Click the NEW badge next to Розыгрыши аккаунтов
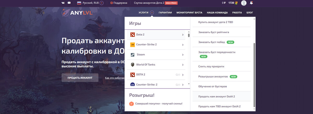Image resolution: width=313 pixels, height=114 pixels. coord(233,77)
